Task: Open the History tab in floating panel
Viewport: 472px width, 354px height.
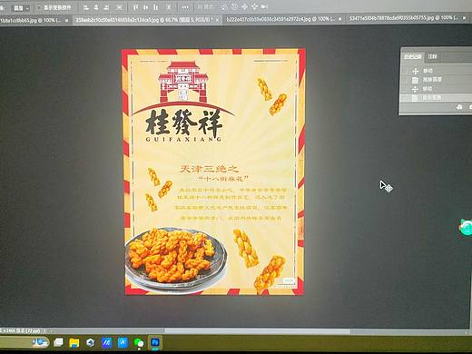Action: click(x=413, y=56)
